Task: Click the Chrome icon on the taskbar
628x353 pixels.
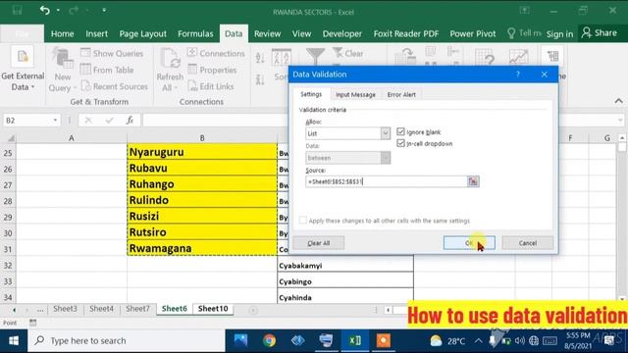Action: (269, 340)
